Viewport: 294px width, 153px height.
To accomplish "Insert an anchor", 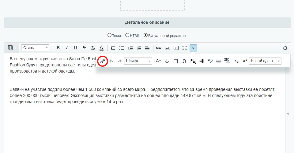I will pyautogui.click(x=167, y=61).
